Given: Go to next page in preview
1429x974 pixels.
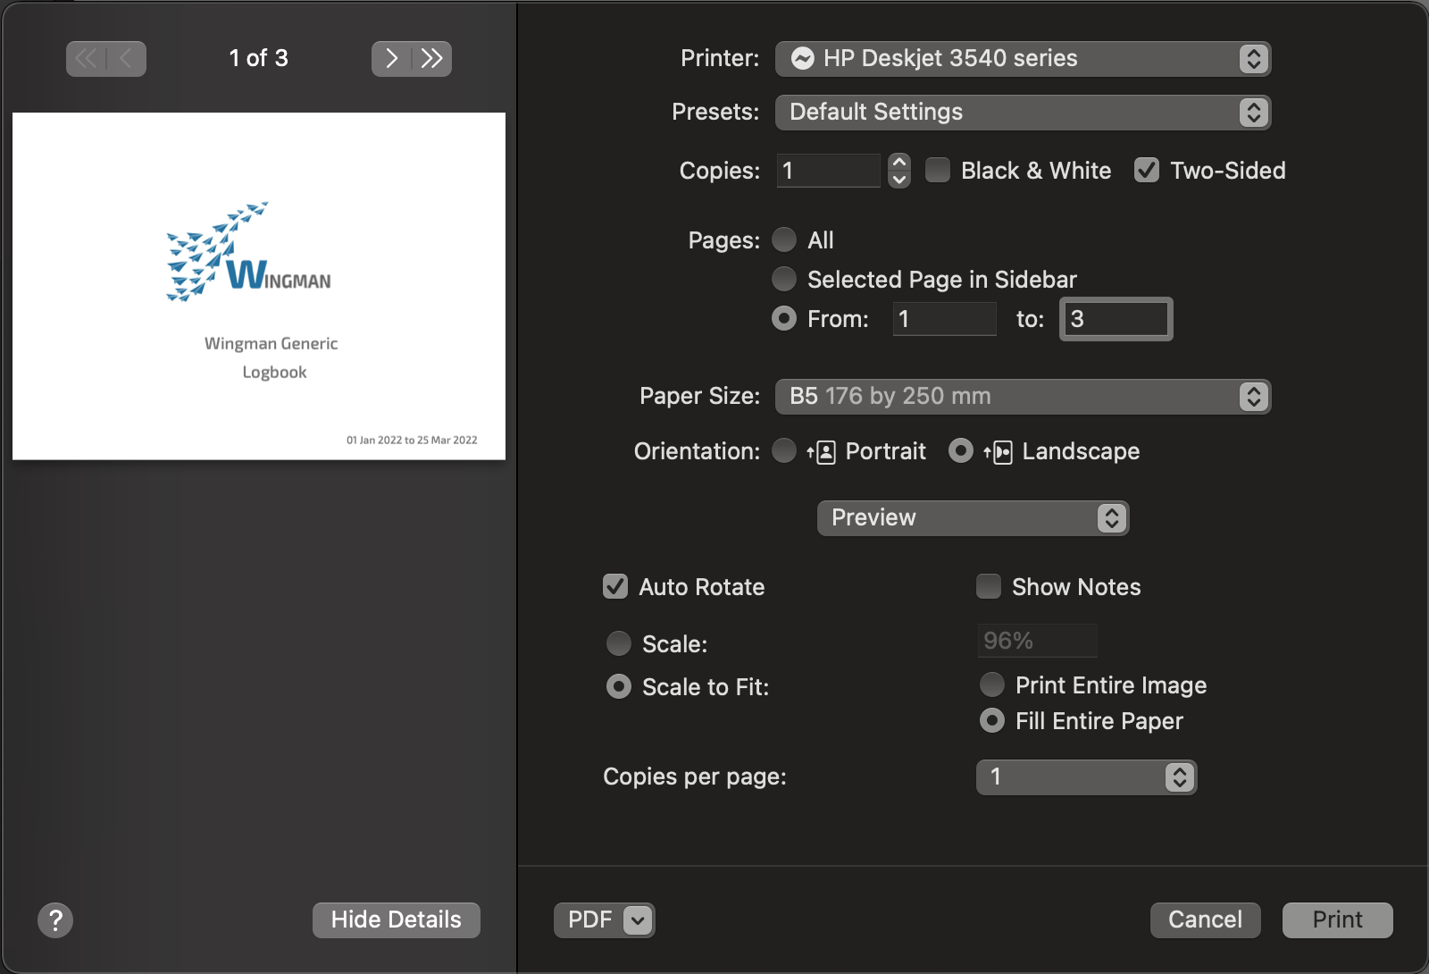Looking at the screenshot, I should [x=391, y=59].
